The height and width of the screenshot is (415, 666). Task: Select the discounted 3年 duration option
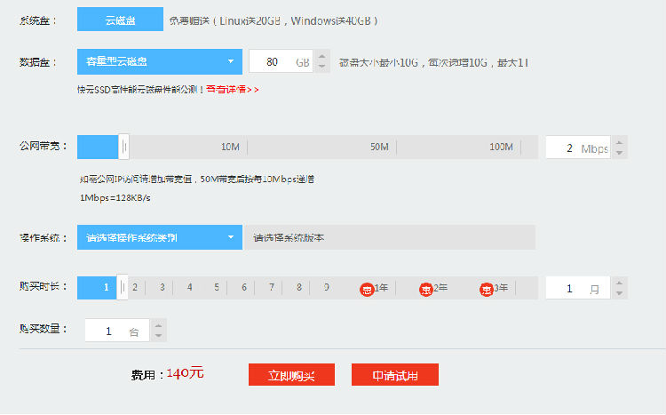(x=495, y=288)
